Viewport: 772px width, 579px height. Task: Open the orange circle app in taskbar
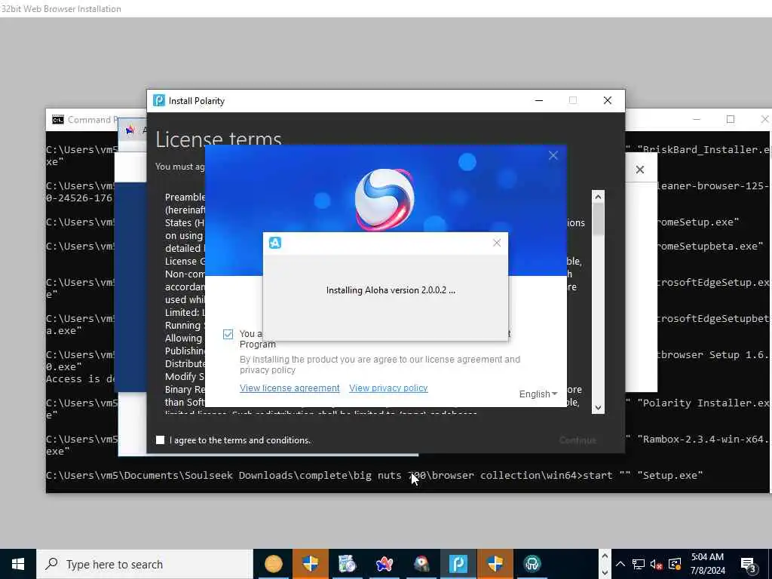tap(273, 564)
